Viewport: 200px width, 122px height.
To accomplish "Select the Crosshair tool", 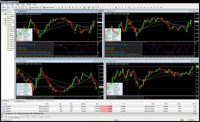I will (x=102, y=8).
